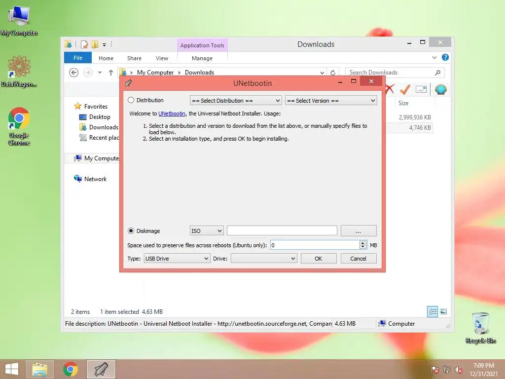Expand the address bar history dropdown
Viewport: 505px width, 379px height.
(322, 73)
